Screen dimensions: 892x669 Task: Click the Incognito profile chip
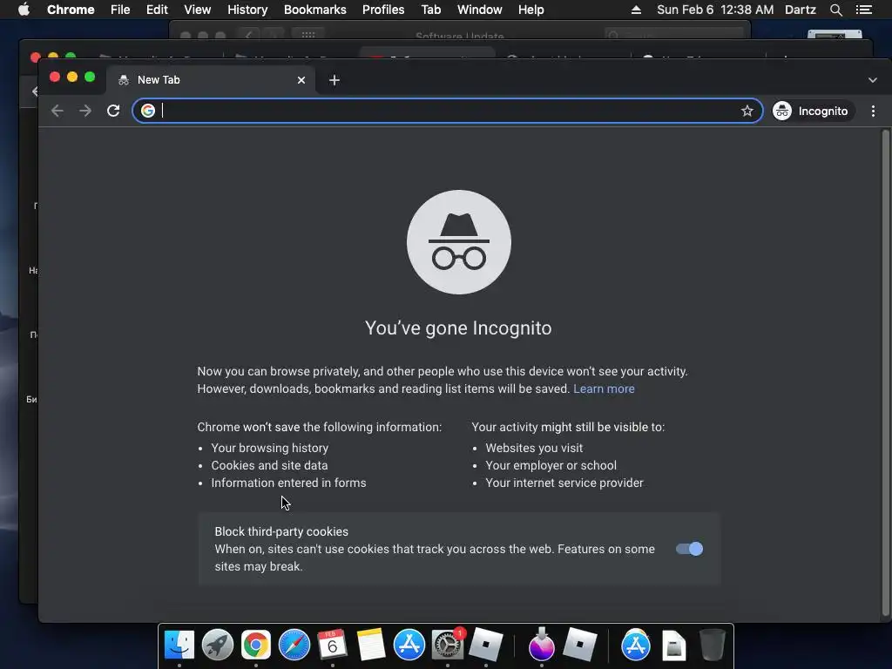tap(813, 111)
